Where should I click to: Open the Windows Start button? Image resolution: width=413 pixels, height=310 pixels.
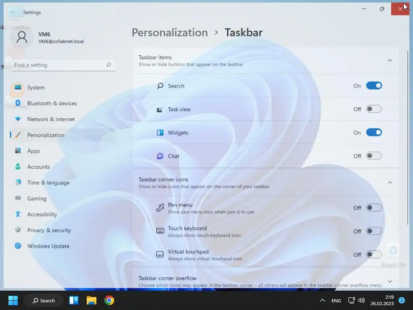(x=13, y=300)
